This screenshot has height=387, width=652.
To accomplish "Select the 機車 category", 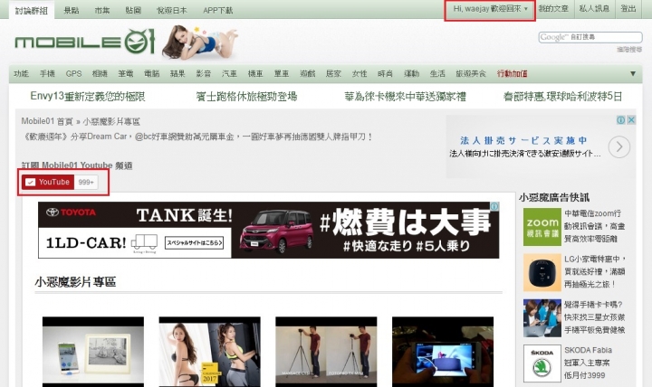I will [x=255, y=74].
